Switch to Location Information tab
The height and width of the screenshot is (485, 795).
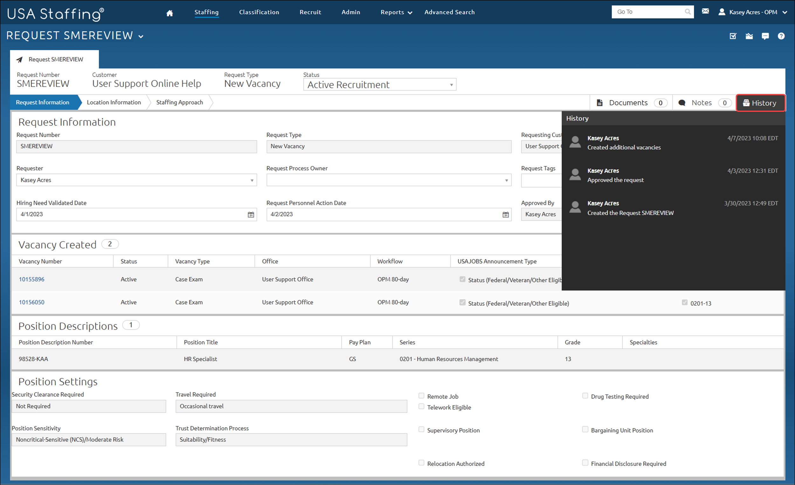(114, 102)
